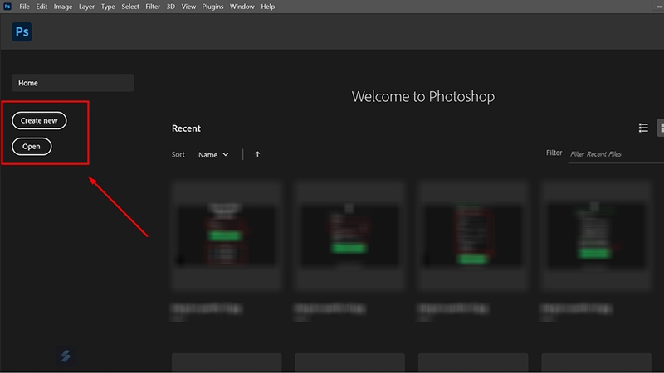Viewport: 664px width, 373px height.
Task: Open the Help menu
Action: pos(267,7)
